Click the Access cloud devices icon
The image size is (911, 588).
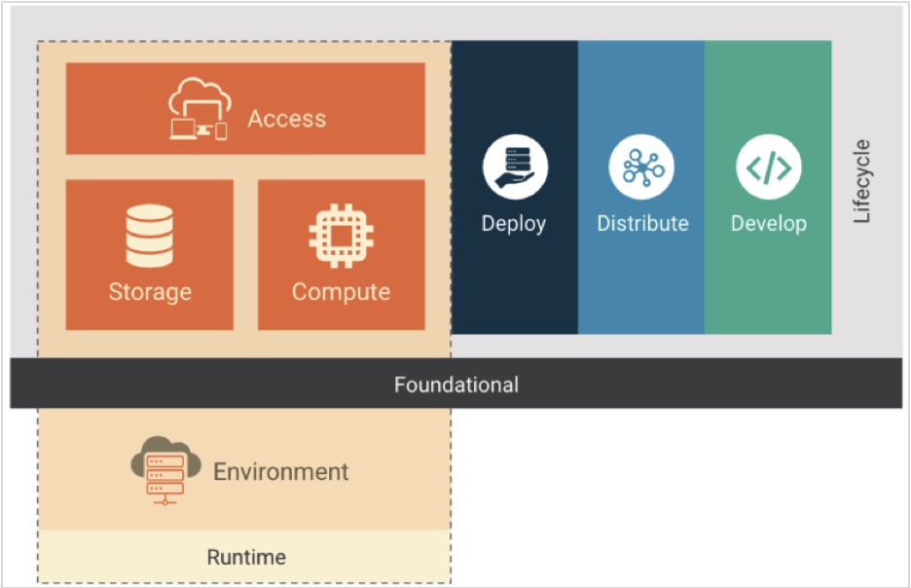(x=200, y=109)
